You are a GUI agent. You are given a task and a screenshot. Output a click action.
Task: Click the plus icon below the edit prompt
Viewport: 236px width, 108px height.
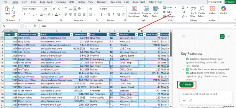pyautogui.click(x=184, y=101)
